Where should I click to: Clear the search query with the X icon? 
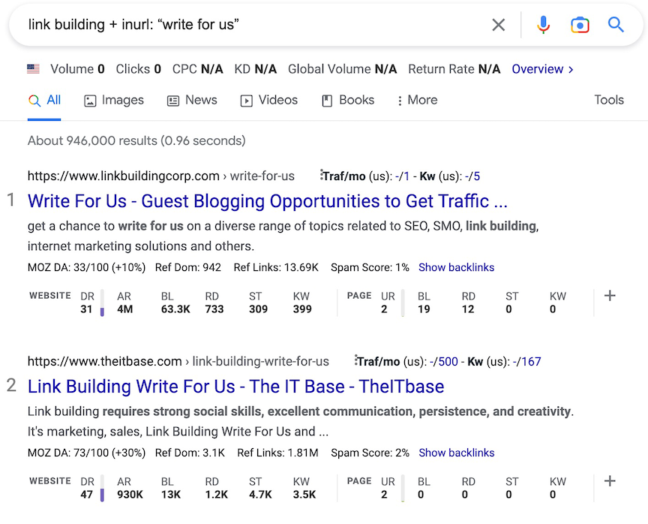point(499,25)
